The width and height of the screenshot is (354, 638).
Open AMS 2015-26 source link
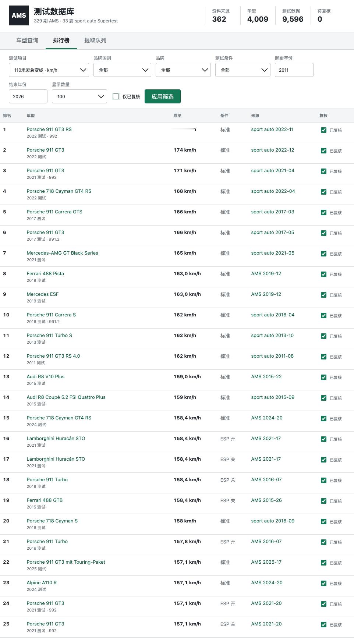[x=266, y=500]
